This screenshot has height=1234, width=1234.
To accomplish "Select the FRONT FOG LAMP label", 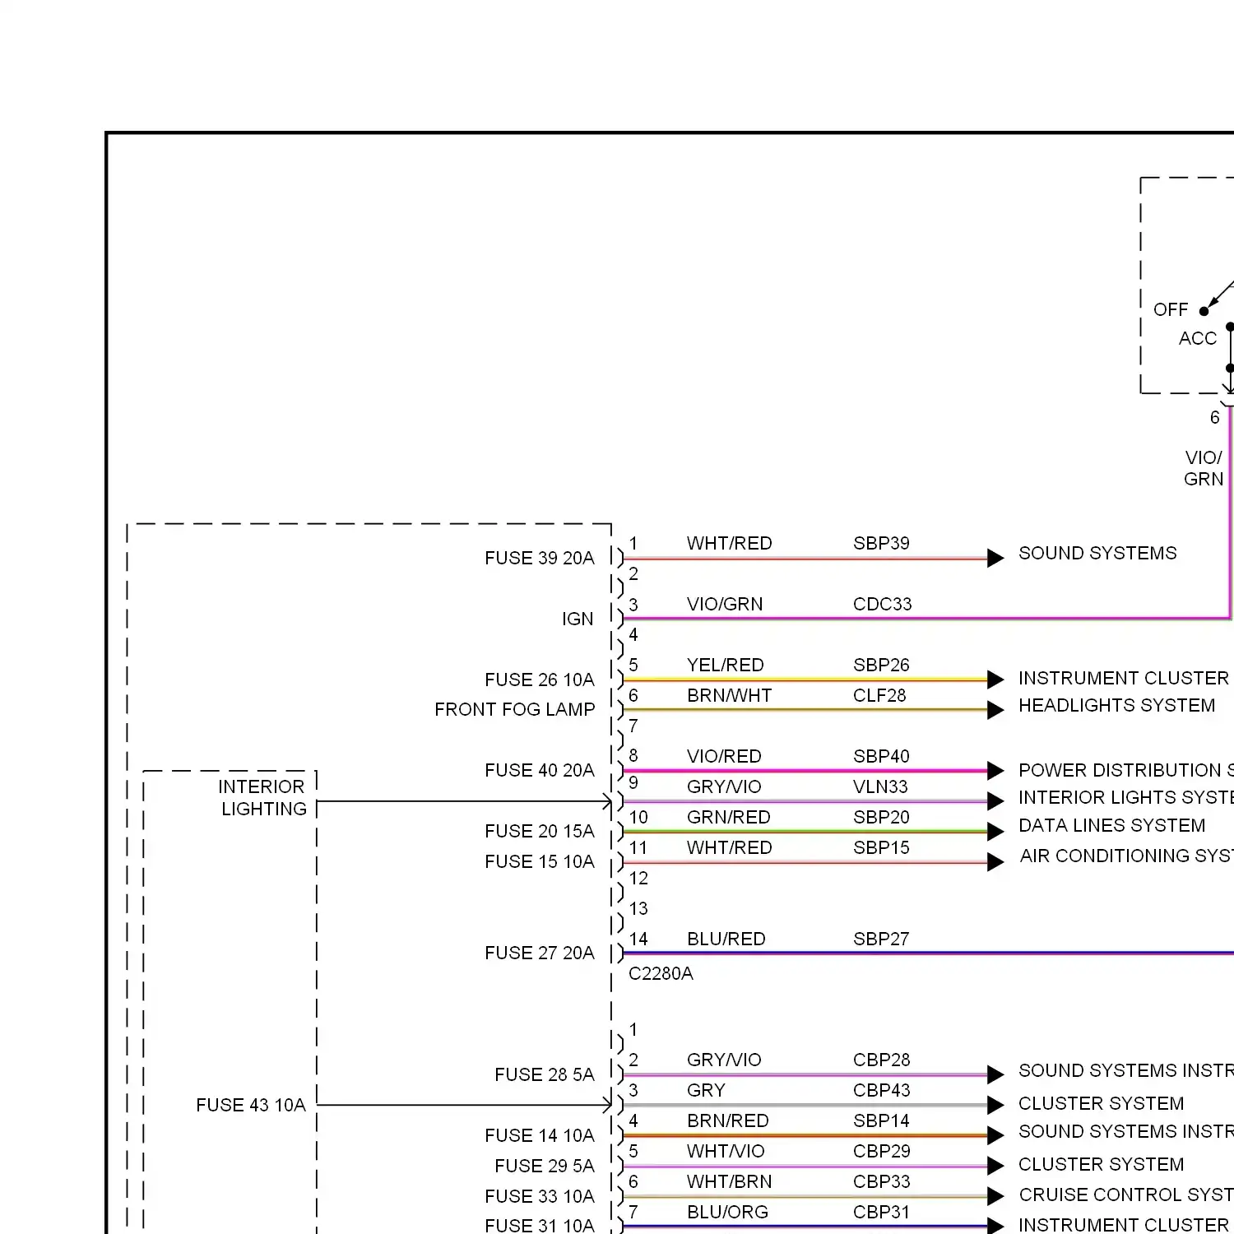I will tap(514, 709).
